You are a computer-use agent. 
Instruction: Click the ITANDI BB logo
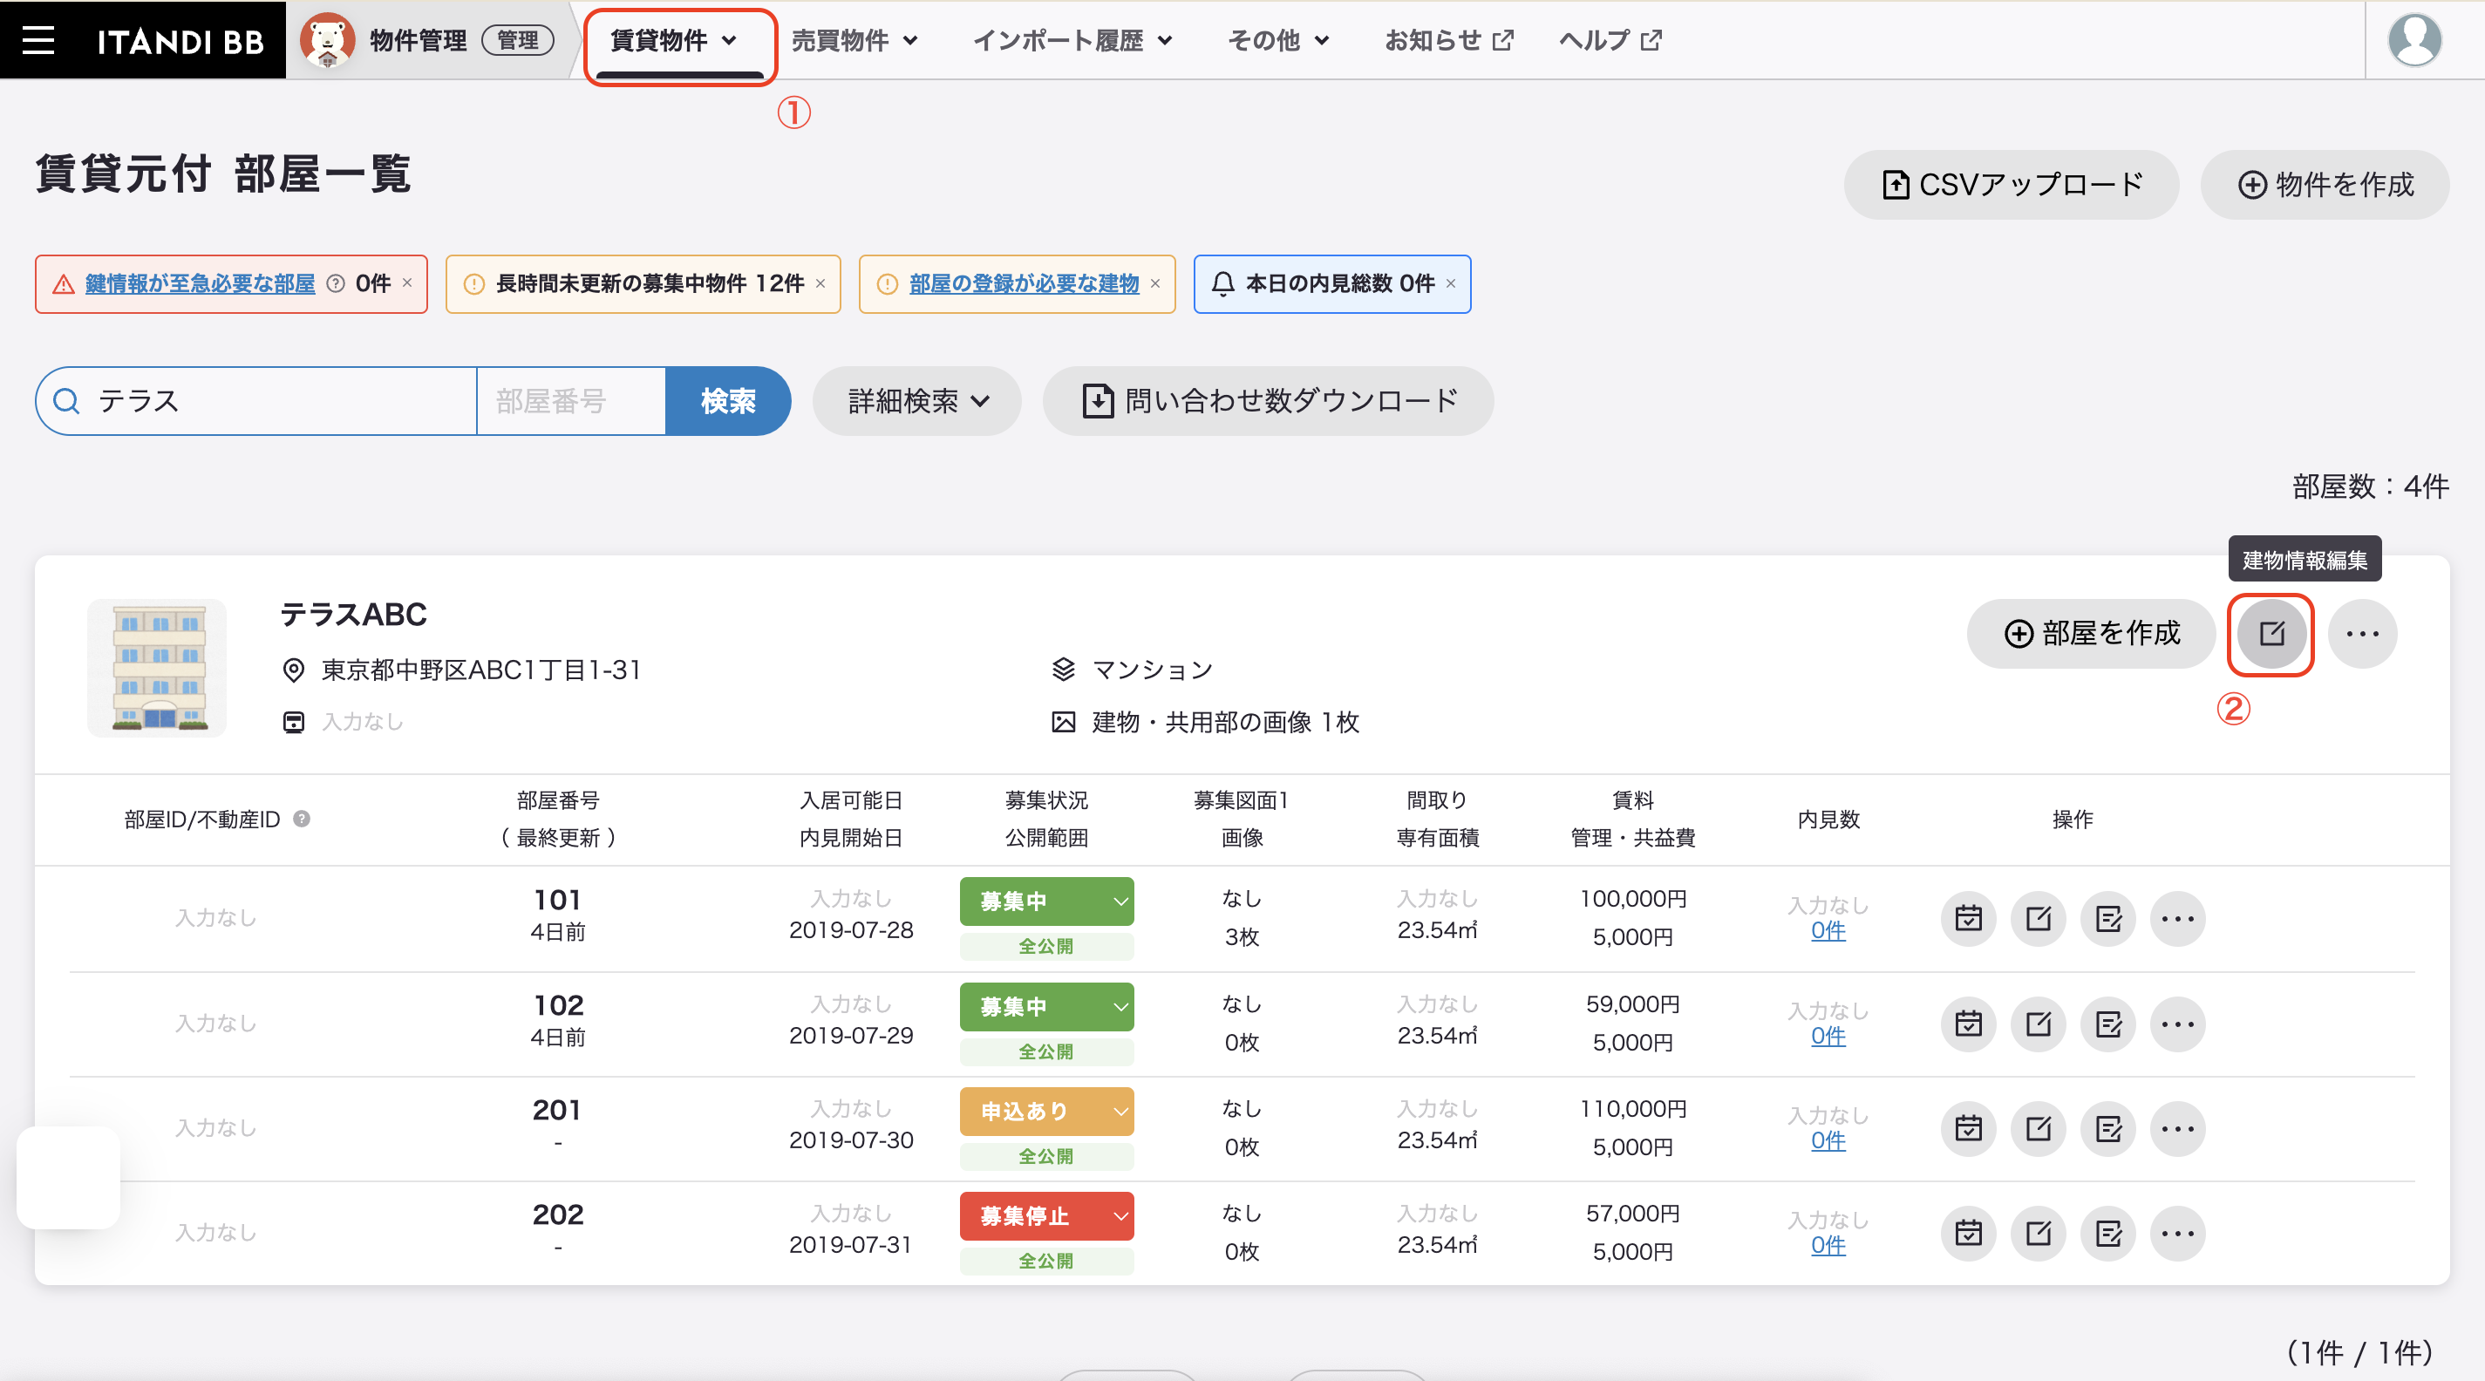pyautogui.click(x=180, y=40)
